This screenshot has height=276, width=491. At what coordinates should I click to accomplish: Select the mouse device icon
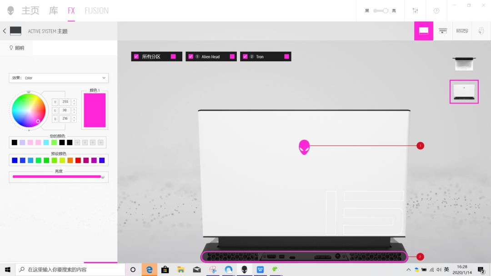(x=481, y=30)
